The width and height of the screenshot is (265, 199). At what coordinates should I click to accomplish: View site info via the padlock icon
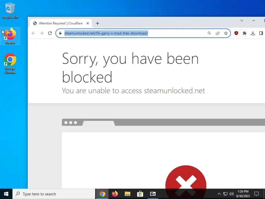coord(60,33)
